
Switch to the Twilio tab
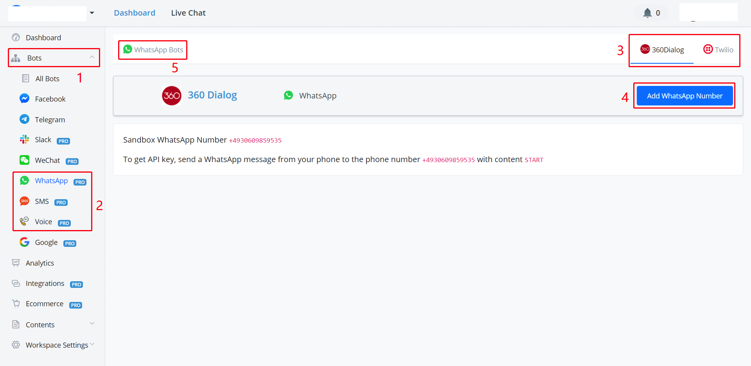(x=718, y=50)
